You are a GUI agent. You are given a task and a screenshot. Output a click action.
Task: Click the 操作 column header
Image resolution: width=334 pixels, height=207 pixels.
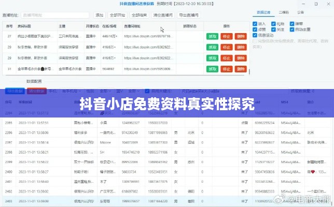227,26
